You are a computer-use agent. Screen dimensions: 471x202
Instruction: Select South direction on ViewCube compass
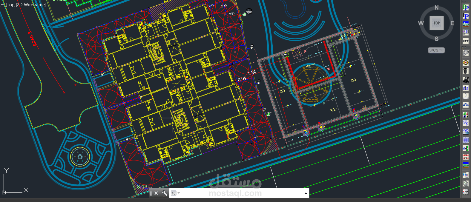pos(437,39)
